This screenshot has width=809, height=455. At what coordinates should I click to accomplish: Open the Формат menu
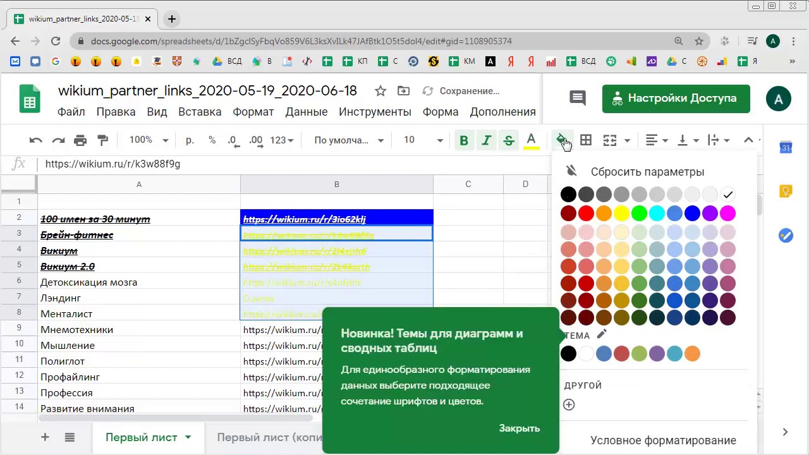click(253, 112)
